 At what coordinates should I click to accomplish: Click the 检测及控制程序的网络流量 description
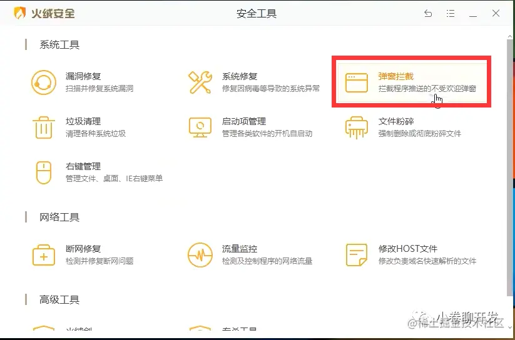pyautogui.click(x=267, y=261)
